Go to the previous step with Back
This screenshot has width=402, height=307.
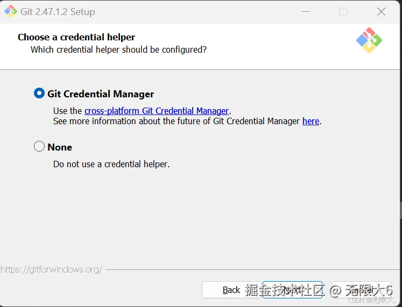point(231,290)
